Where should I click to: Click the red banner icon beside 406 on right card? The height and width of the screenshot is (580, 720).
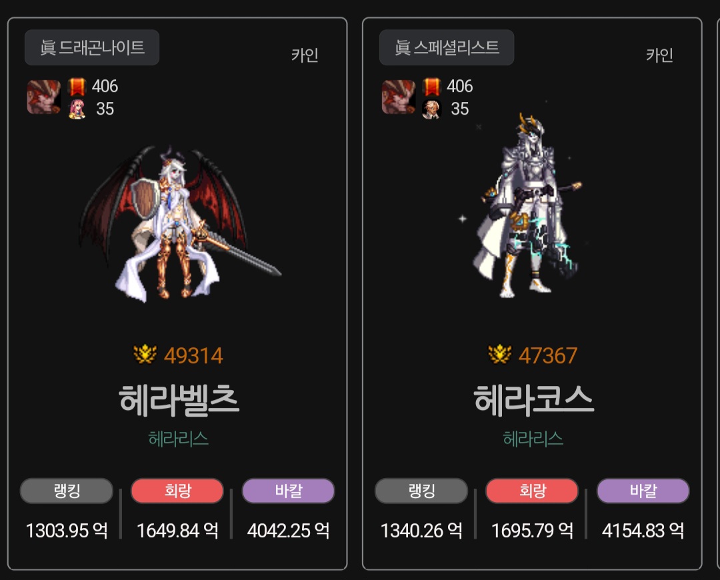431,87
